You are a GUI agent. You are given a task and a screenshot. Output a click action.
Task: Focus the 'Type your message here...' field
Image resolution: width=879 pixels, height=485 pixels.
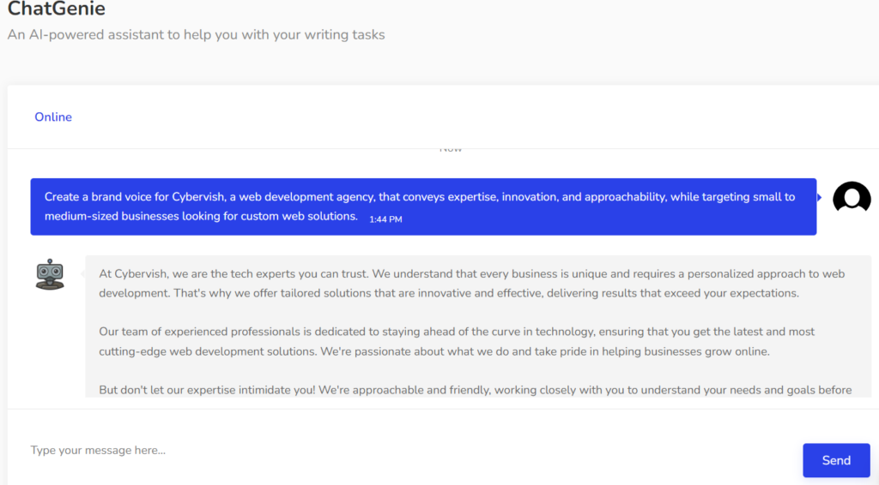[x=403, y=450]
